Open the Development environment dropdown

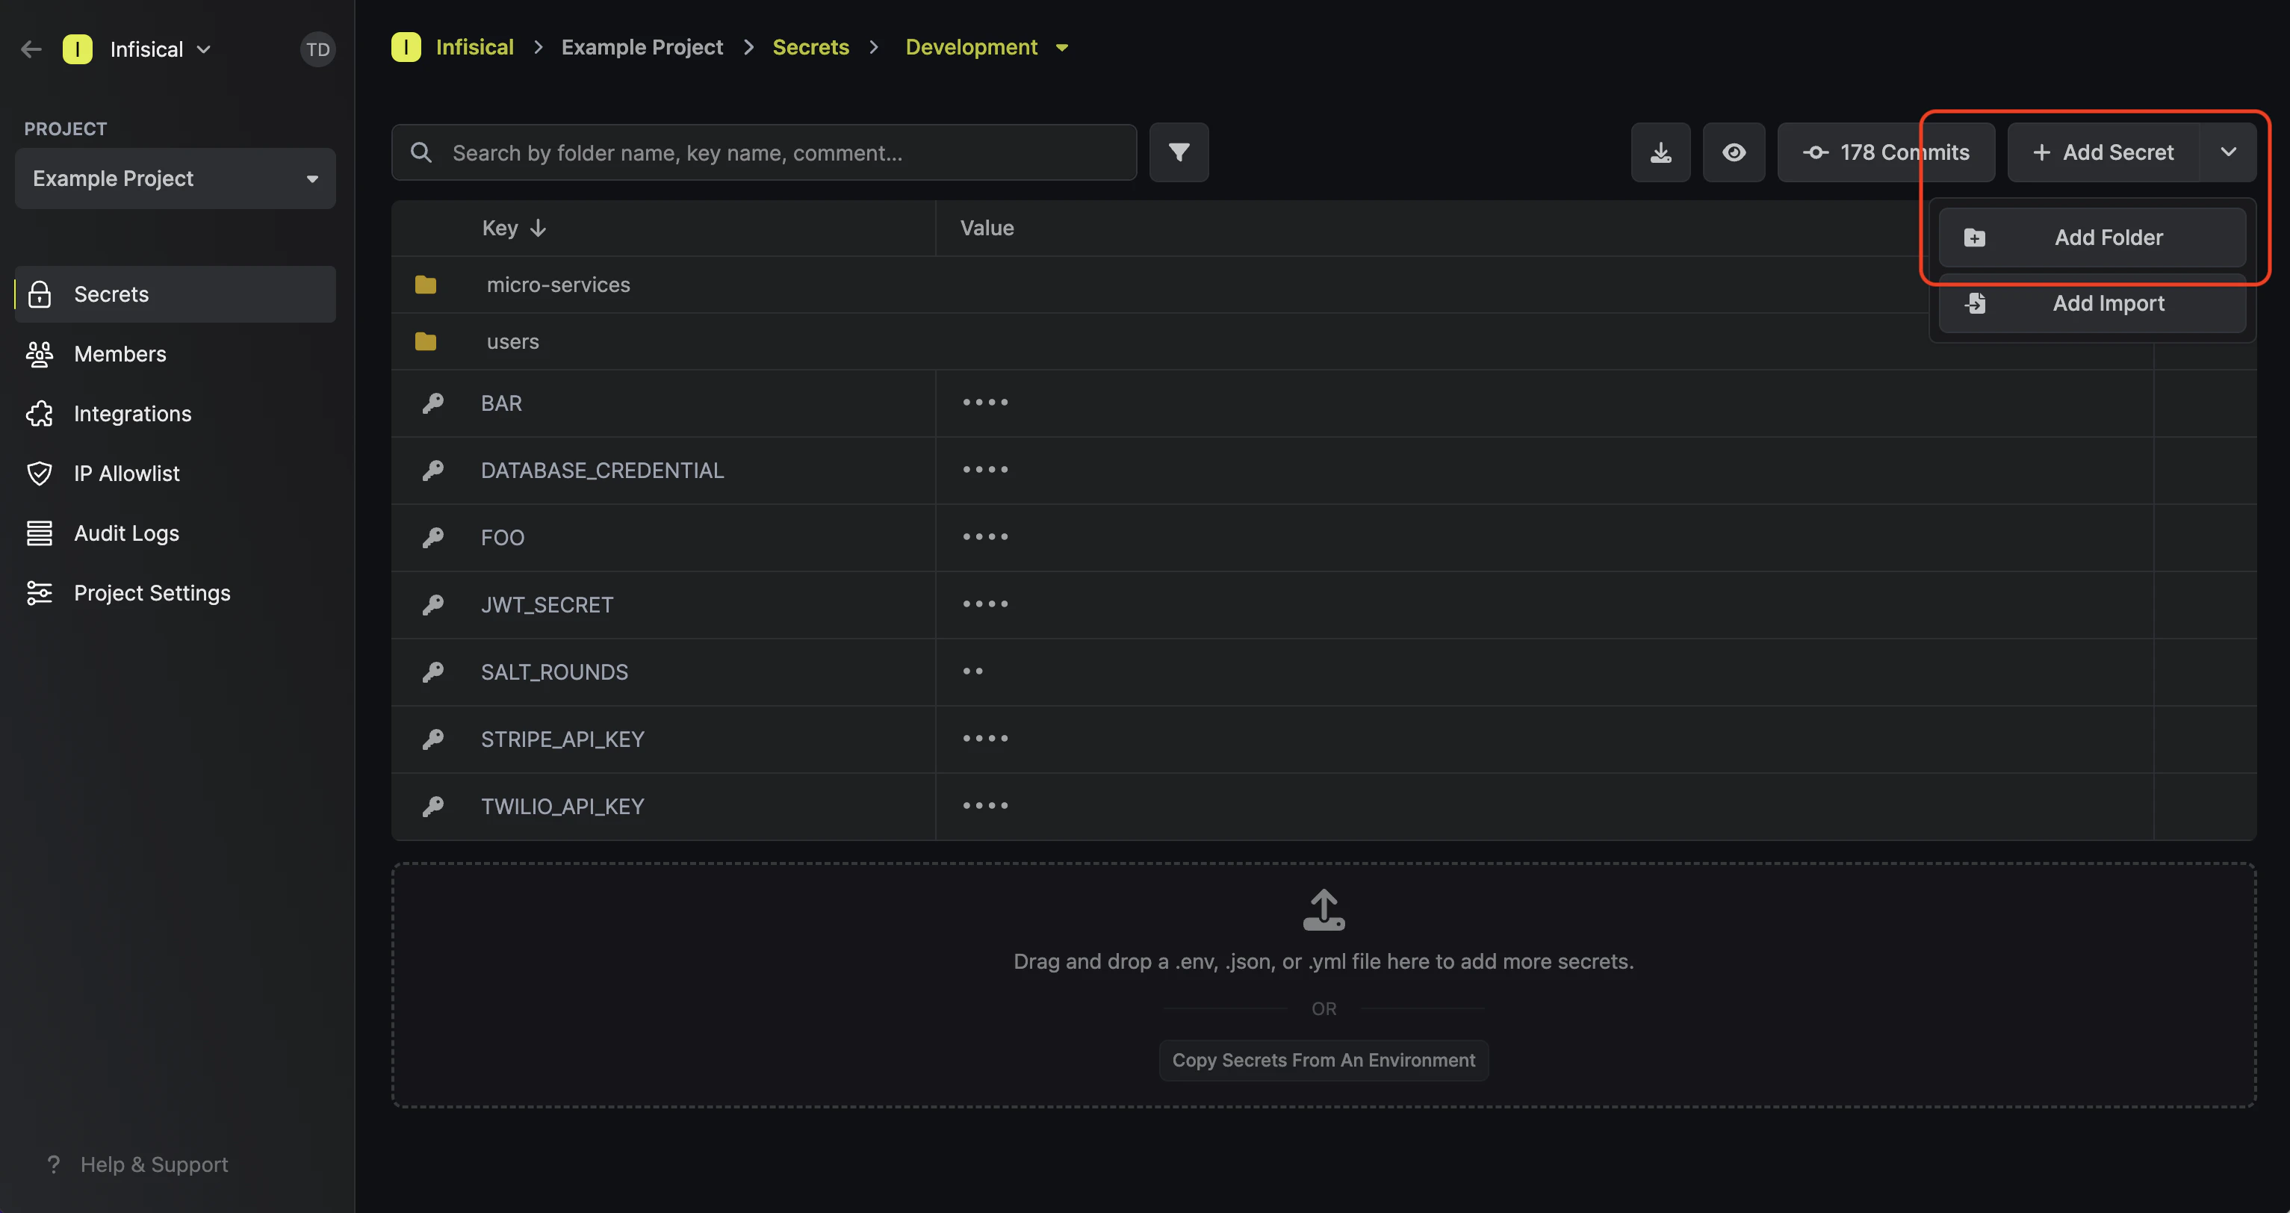pos(1061,47)
